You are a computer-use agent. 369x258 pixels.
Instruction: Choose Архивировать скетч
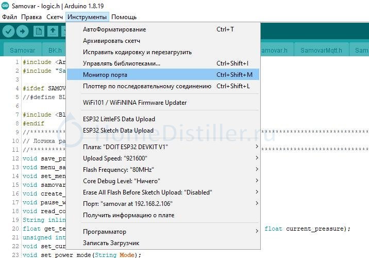[x=163, y=41]
